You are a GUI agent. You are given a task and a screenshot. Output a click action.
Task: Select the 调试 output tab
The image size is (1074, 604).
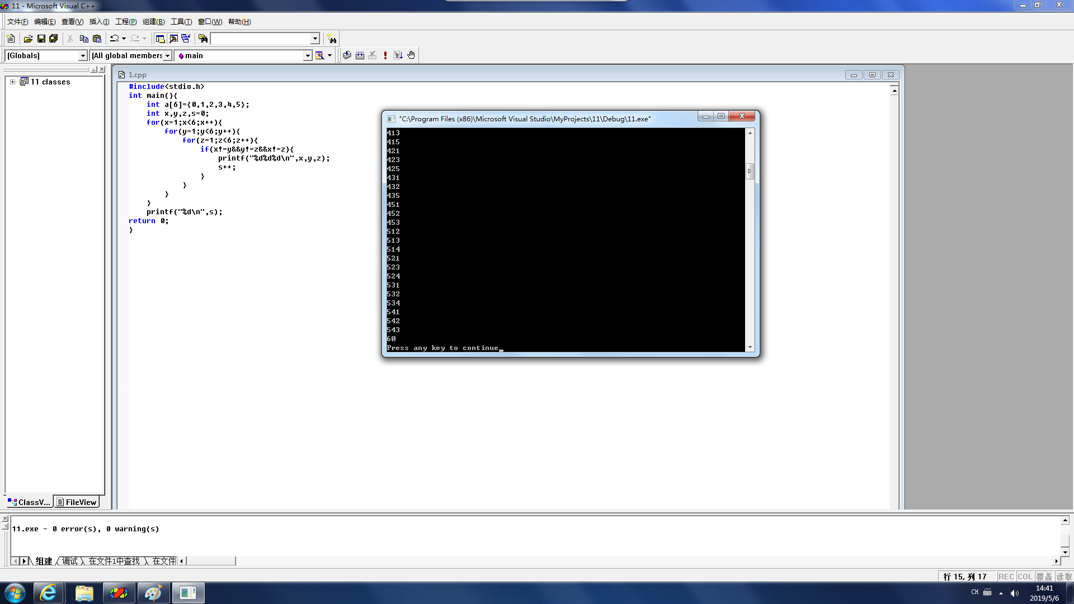[x=70, y=561]
